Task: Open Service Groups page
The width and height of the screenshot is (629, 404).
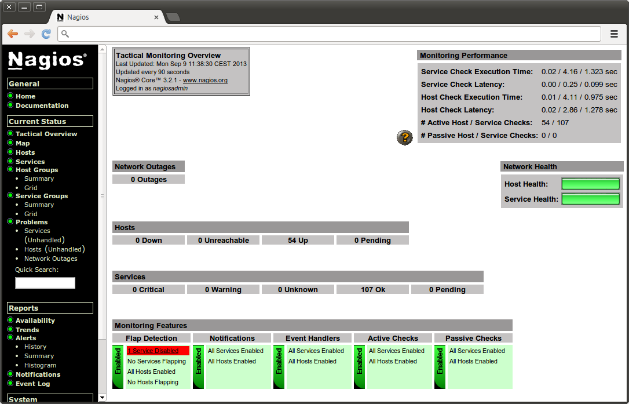Action: point(42,196)
